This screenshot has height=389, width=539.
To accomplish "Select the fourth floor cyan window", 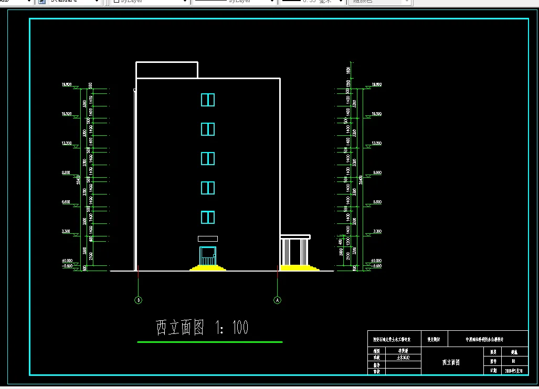I will 208,159.
